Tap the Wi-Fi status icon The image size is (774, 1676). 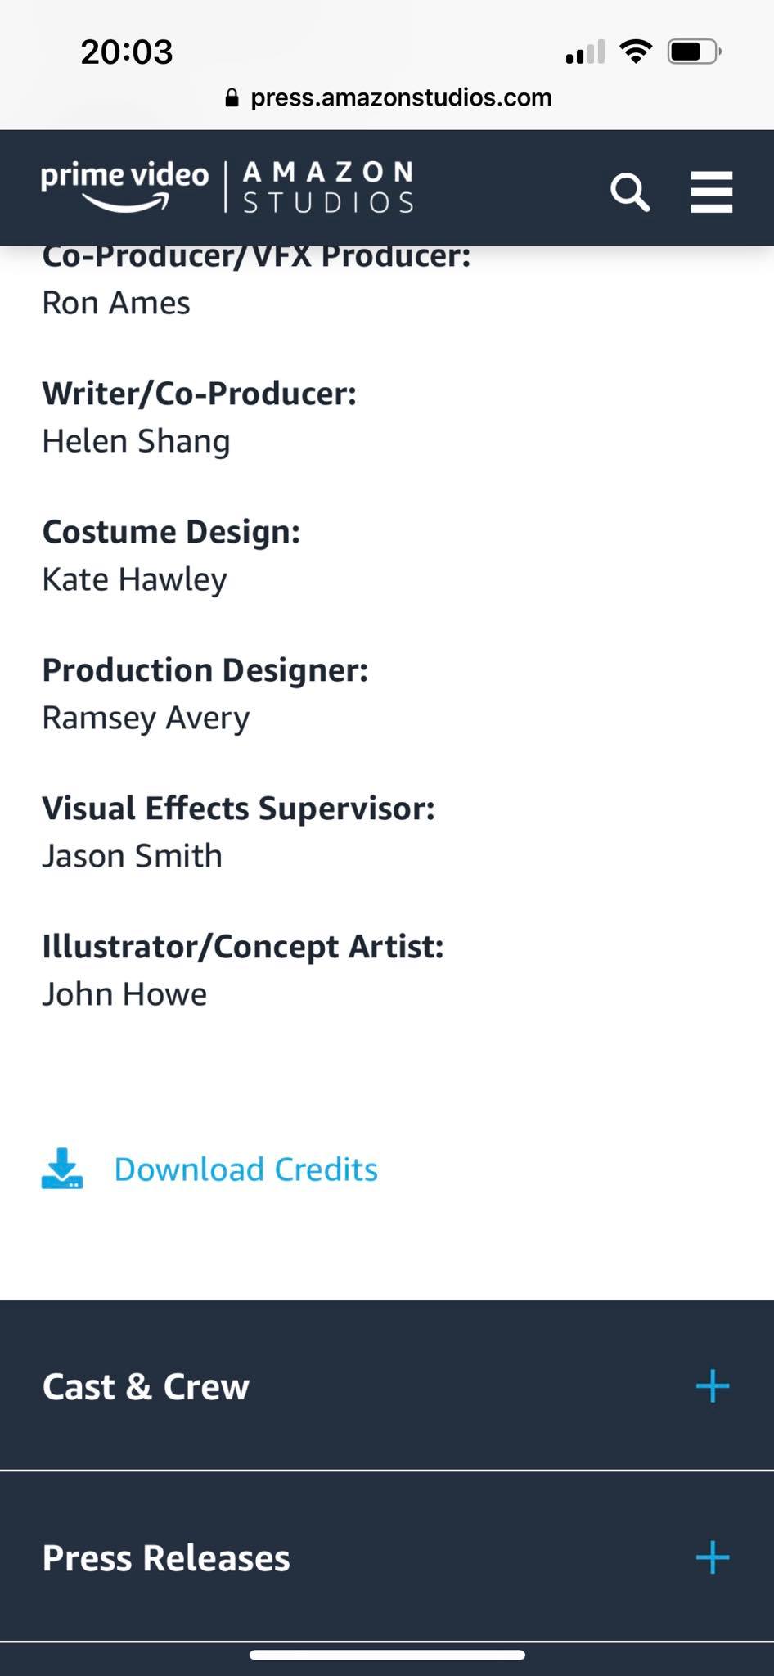point(636,52)
